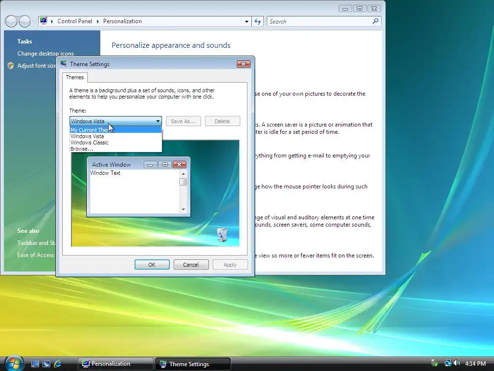
Task: Launch Internet Explorer from quick launch
Action: [58, 364]
